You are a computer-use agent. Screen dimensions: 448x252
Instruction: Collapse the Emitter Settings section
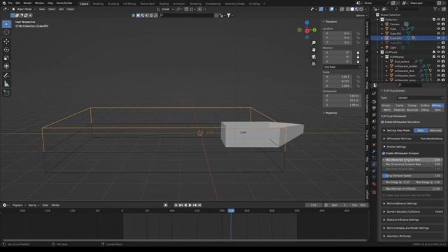396,146
